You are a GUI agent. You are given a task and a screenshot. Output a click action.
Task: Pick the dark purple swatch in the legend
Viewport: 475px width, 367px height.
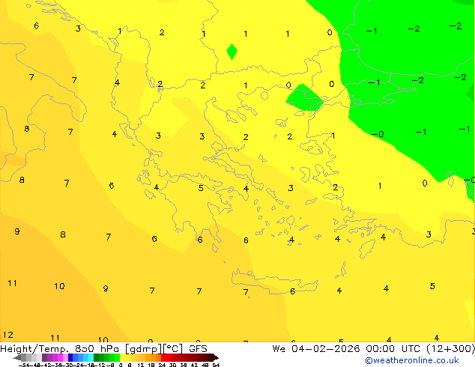pos(44,357)
